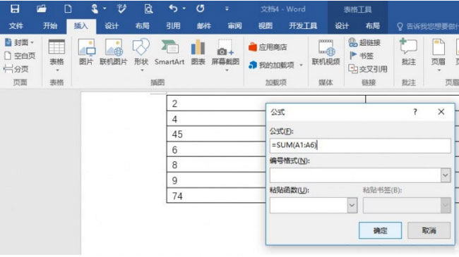Open the 应用商店 add-in store
The width and height of the screenshot is (459, 257).
pos(268,47)
